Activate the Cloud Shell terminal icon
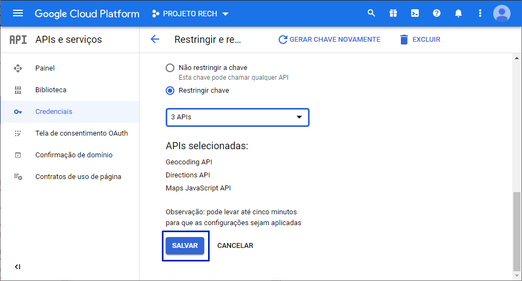This screenshot has width=522, height=281. [415, 14]
